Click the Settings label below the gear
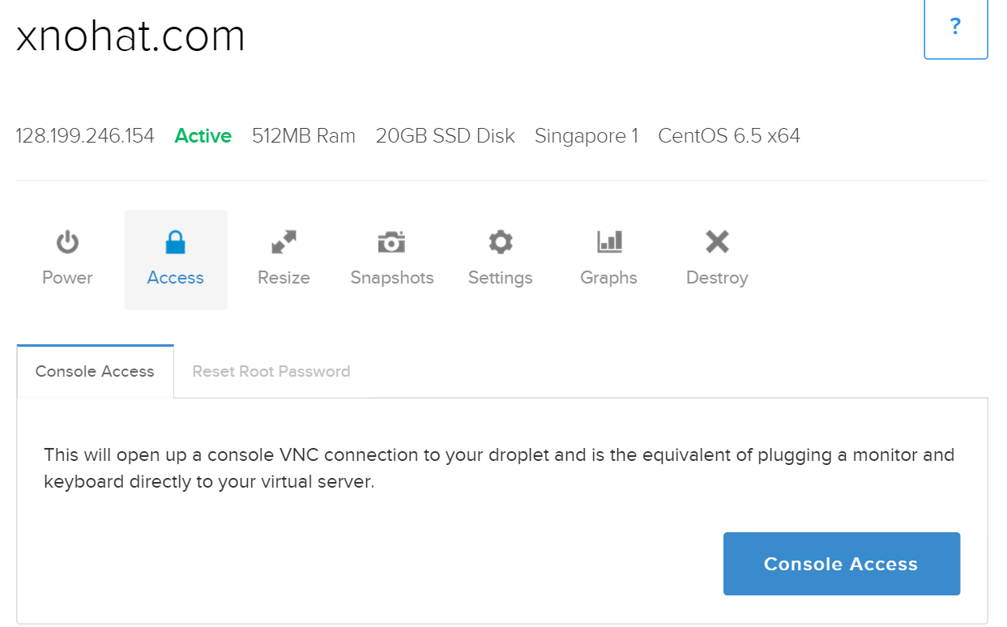The height and width of the screenshot is (627, 1007). 500,278
